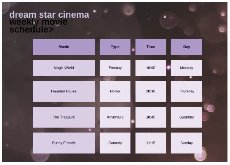Viewport: 230px width, 165px height.
Task: Click the 'Sunday' day cell
Action: (186, 143)
